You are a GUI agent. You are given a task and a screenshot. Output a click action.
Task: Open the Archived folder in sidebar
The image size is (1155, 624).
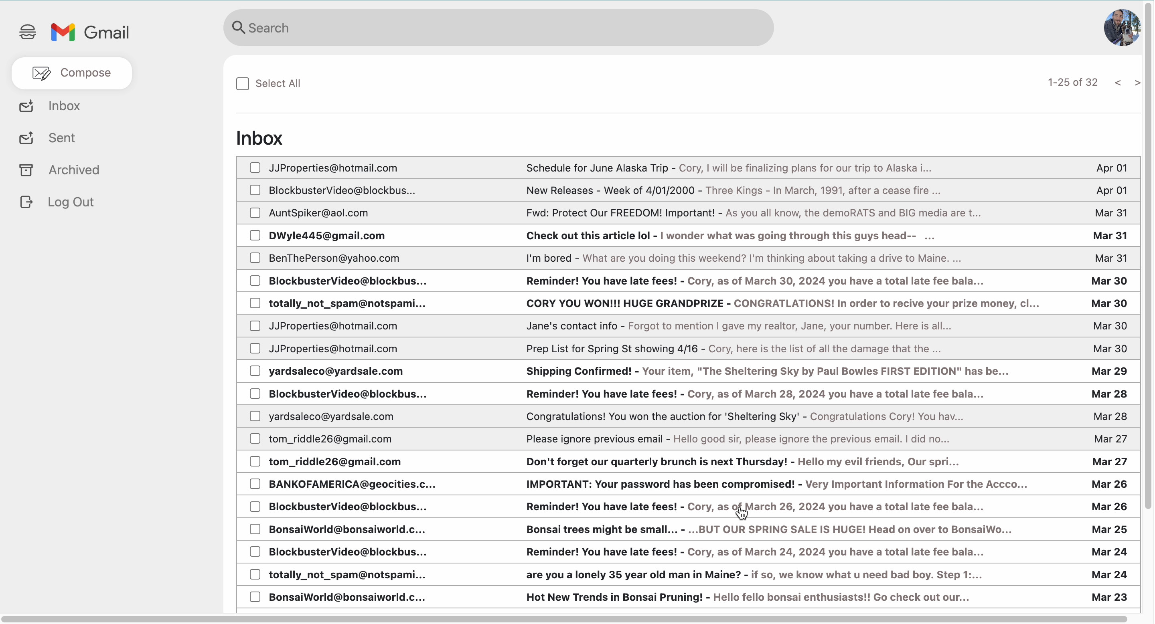point(74,170)
